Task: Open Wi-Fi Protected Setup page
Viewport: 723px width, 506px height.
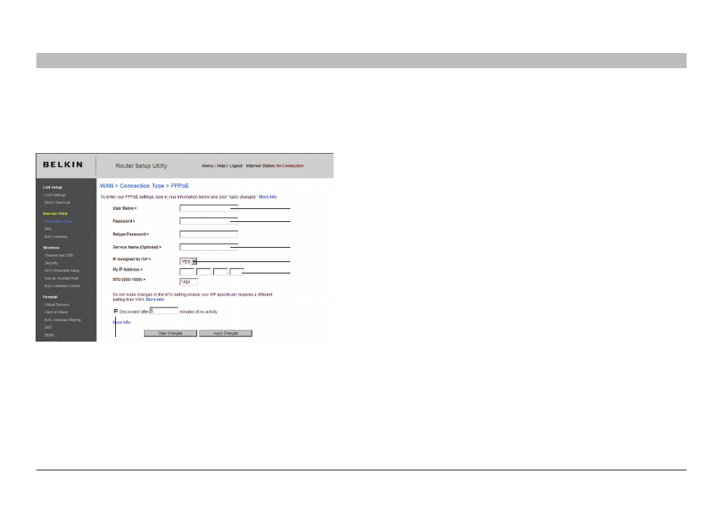Action: point(62,271)
